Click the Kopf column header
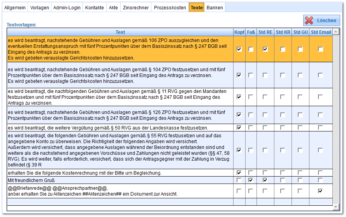 click(239, 32)
